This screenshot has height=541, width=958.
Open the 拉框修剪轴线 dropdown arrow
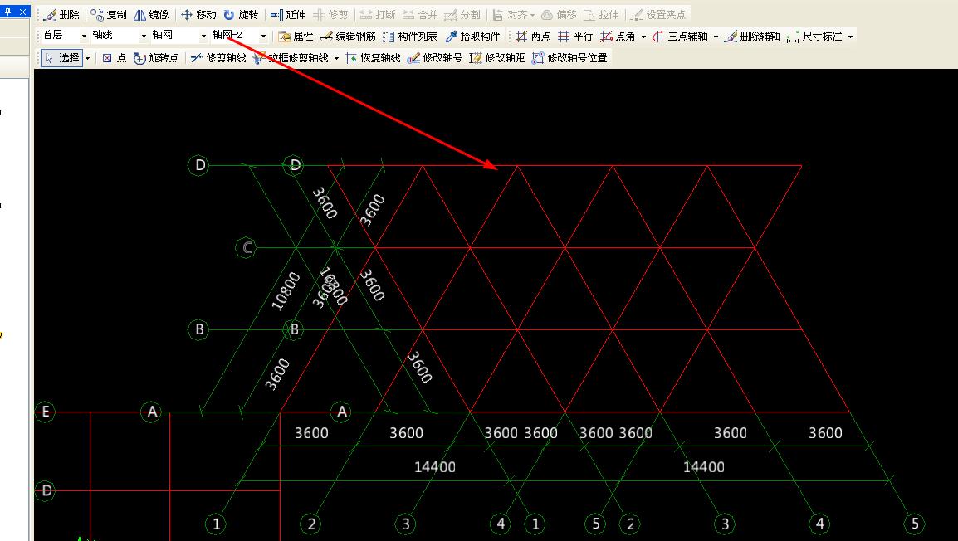[336, 58]
